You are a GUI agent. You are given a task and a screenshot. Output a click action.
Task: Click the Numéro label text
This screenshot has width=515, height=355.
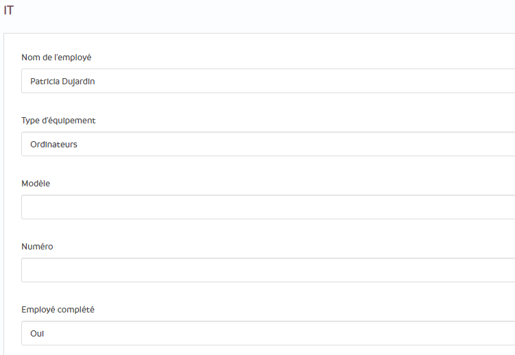tap(37, 246)
